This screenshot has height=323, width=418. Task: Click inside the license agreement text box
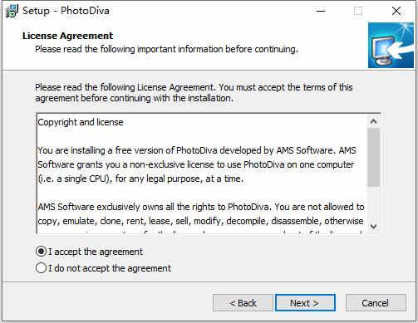[x=202, y=174]
